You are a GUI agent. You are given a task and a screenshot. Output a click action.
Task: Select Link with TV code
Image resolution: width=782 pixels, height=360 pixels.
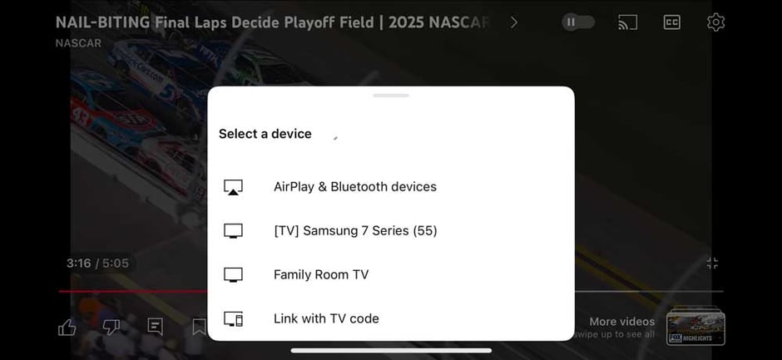tap(326, 318)
